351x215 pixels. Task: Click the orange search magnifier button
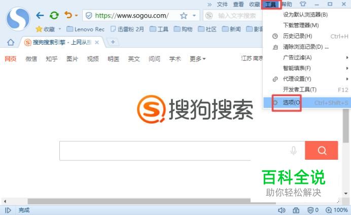tap(322, 150)
